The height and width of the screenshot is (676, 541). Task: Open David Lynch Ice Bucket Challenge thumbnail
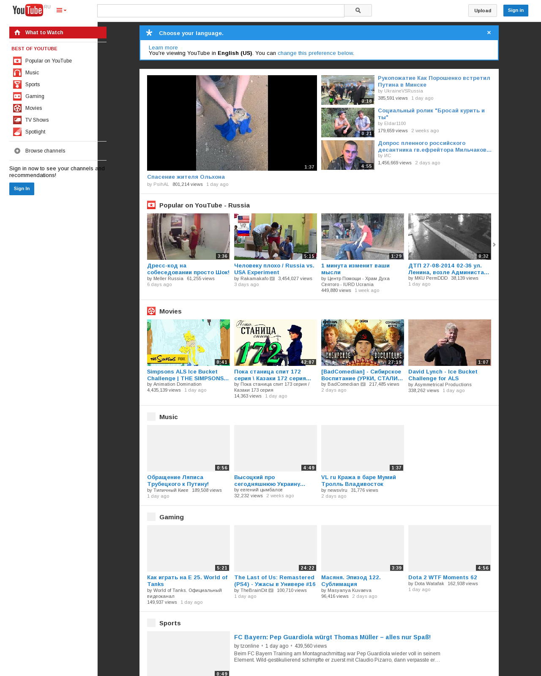coord(450,343)
